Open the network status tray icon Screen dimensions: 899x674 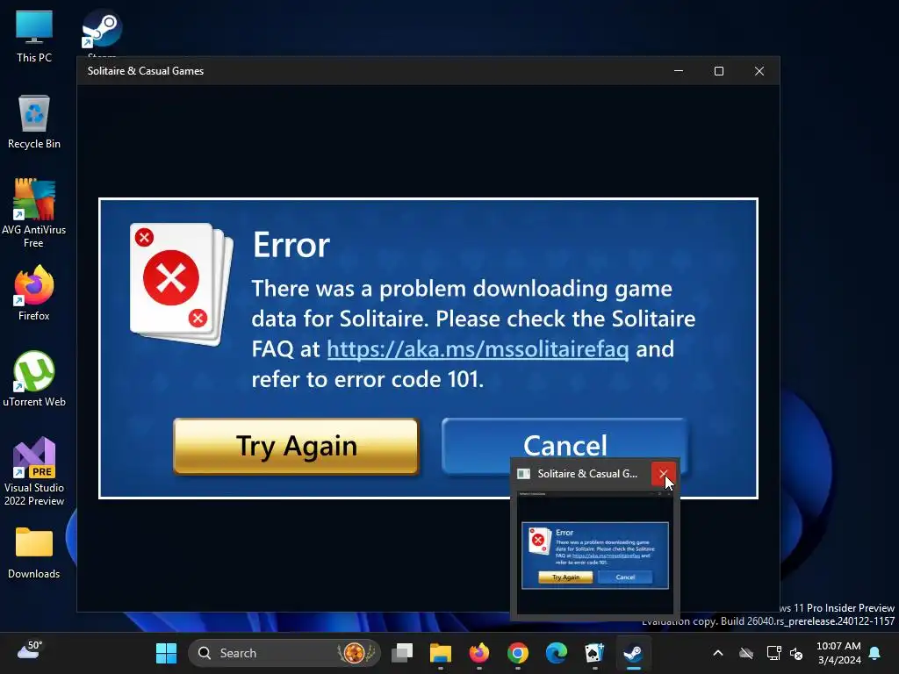[x=773, y=653]
